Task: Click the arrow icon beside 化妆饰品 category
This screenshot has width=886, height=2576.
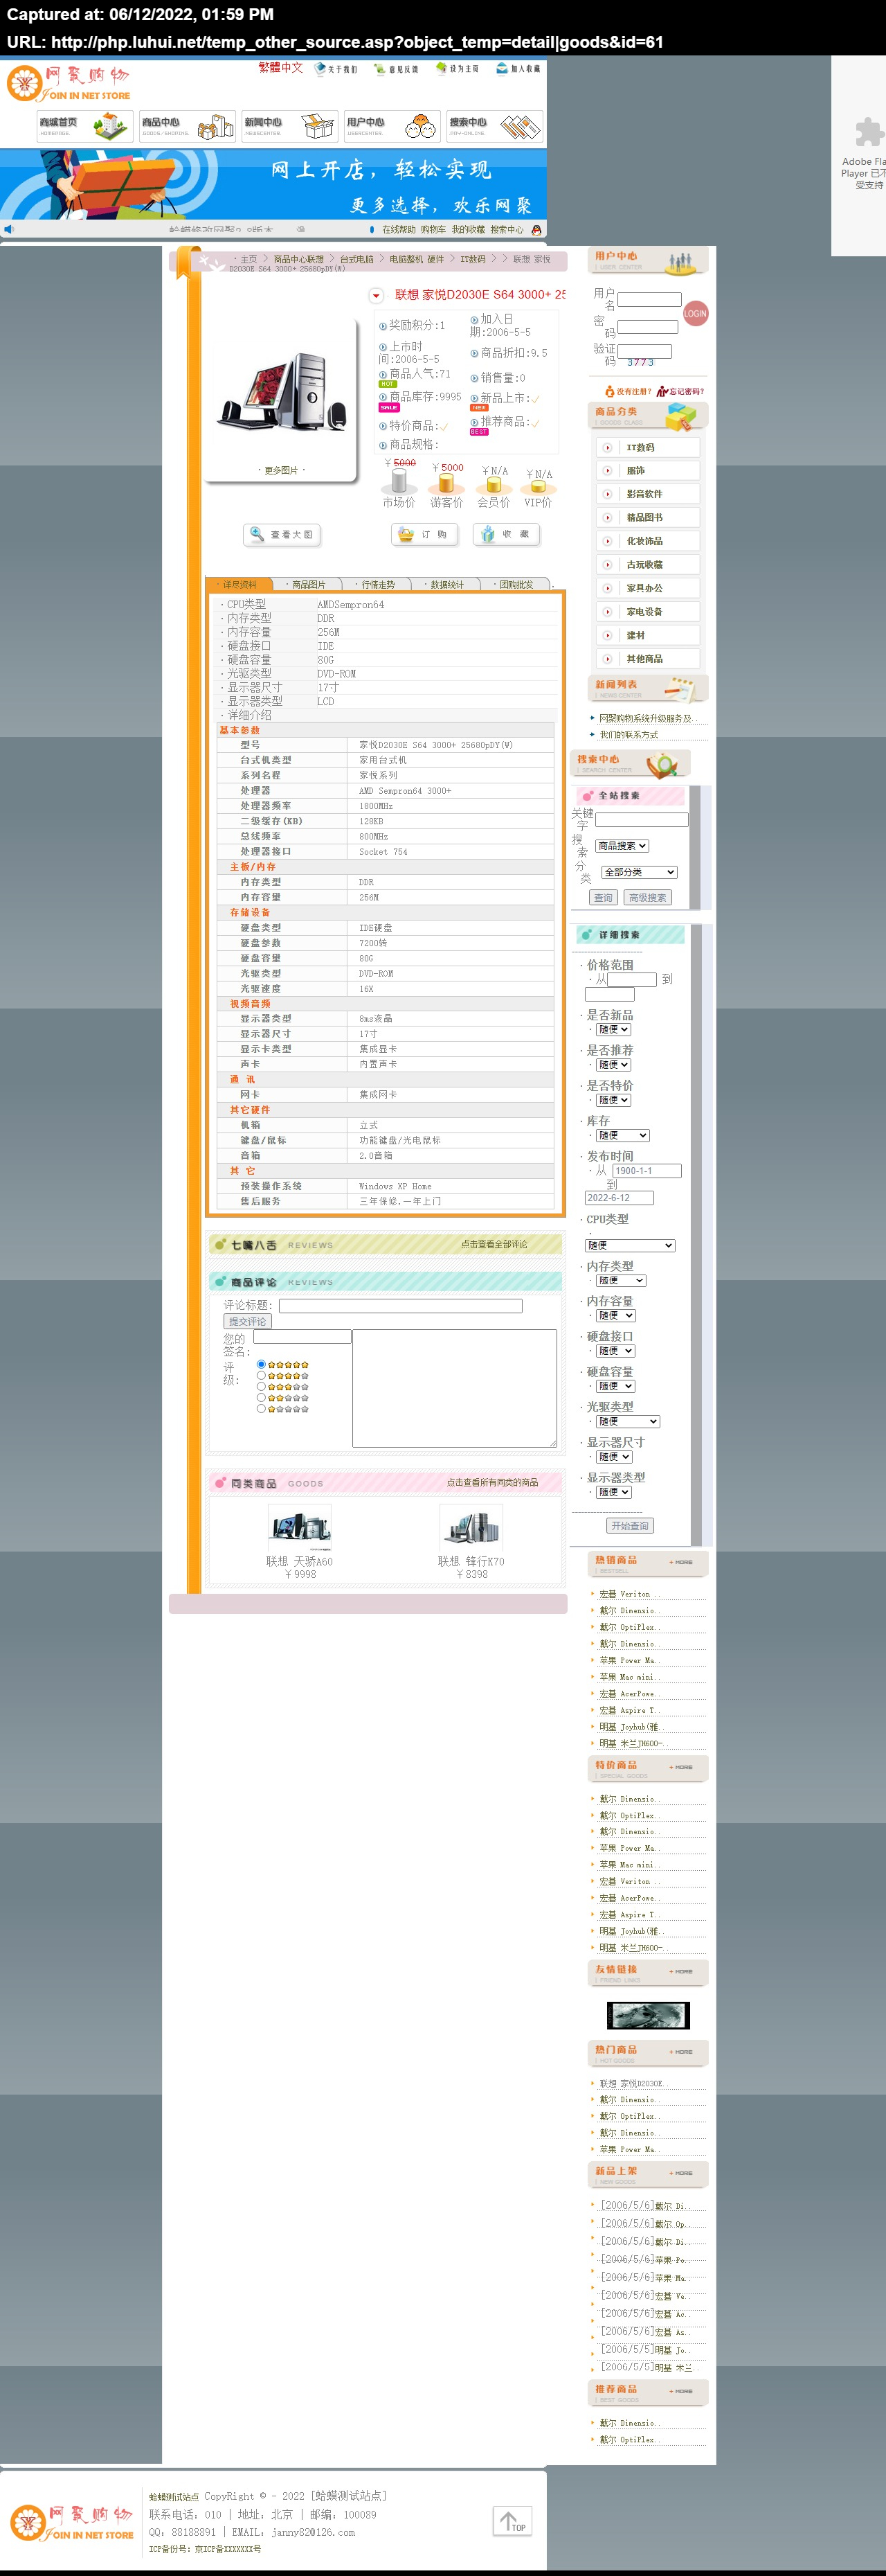Action: point(607,541)
